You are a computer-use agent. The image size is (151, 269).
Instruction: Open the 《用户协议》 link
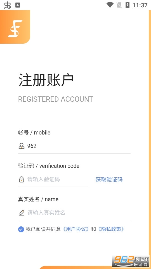point(75,229)
